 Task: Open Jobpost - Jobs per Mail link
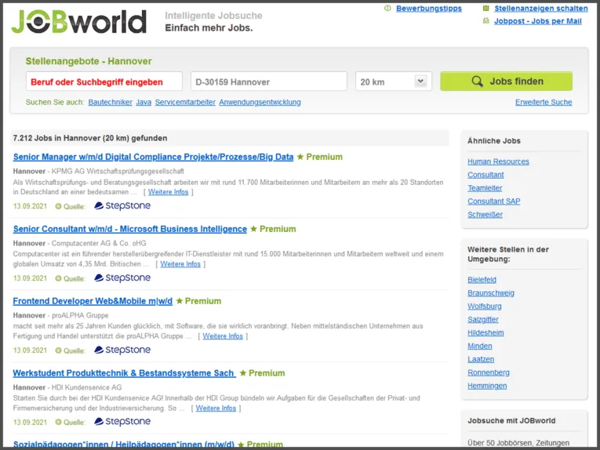[537, 21]
